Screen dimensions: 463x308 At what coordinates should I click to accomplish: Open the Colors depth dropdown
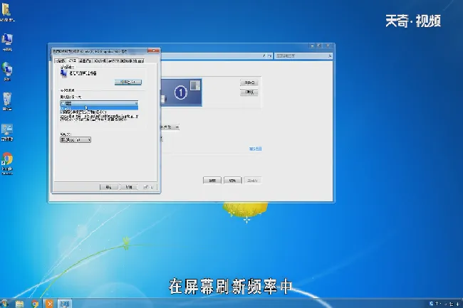tap(76, 139)
